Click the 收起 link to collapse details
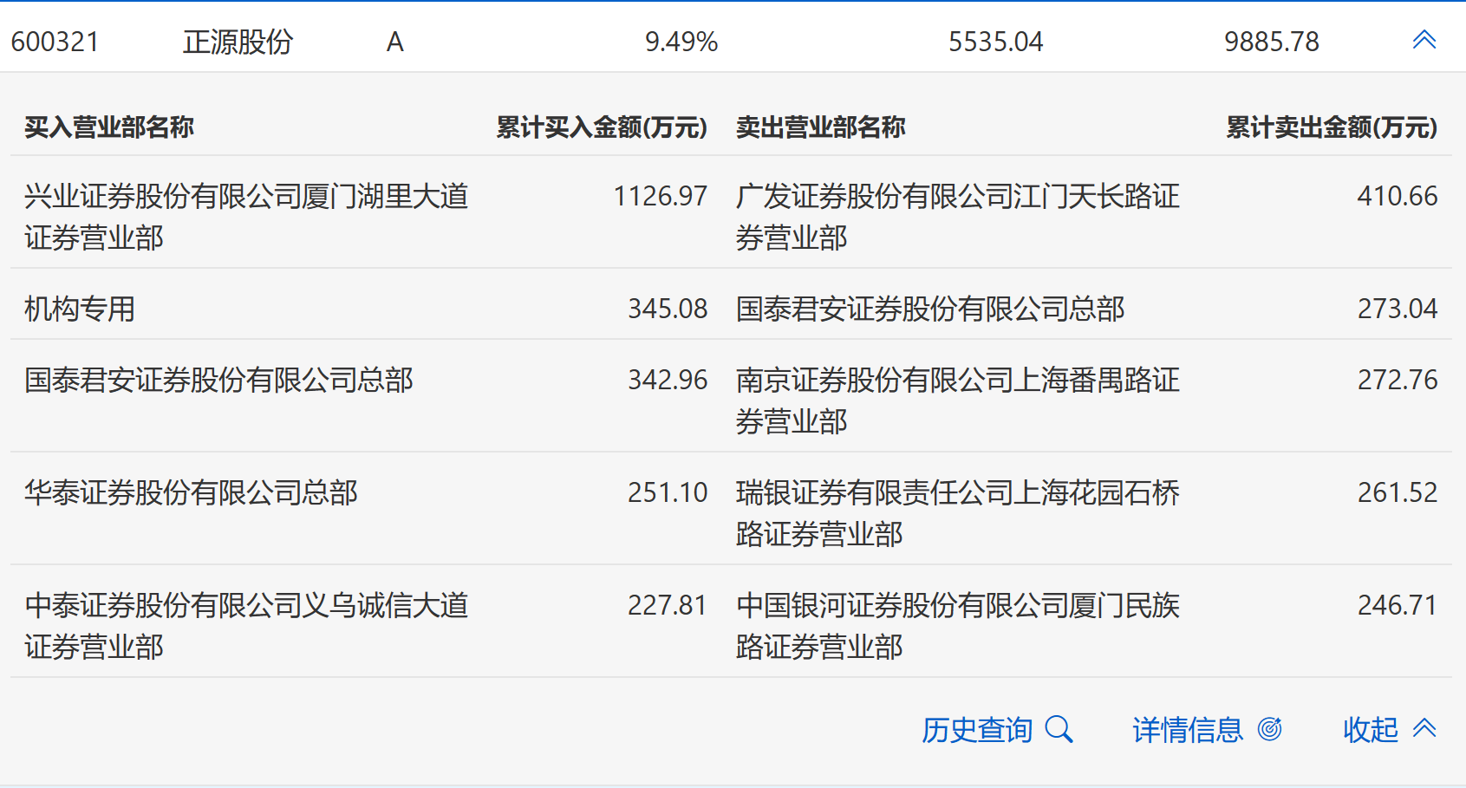Viewport: 1466px width, 788px height. (1371, 730)
